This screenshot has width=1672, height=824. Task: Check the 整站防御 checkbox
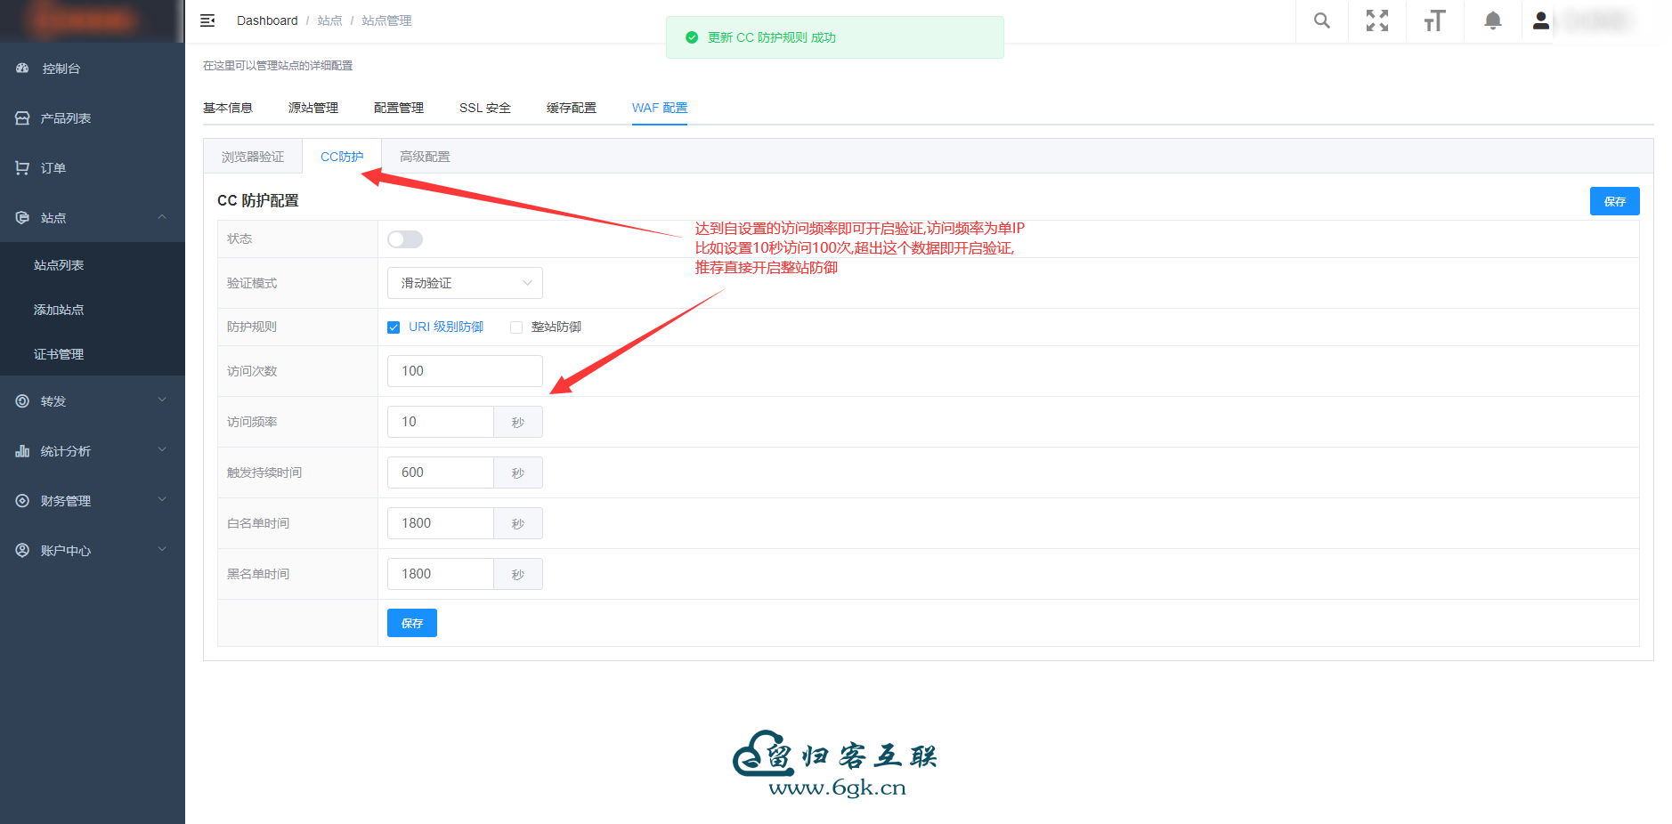[516, 327]
